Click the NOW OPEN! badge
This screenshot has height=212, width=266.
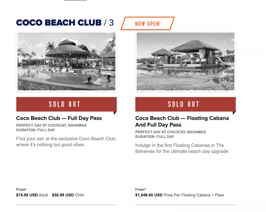[x=148, y=23]
